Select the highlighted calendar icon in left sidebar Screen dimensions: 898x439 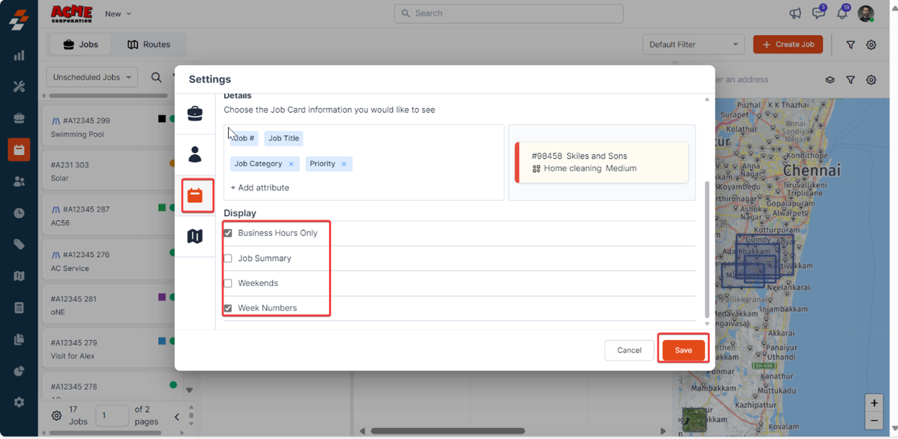point(19,150)
